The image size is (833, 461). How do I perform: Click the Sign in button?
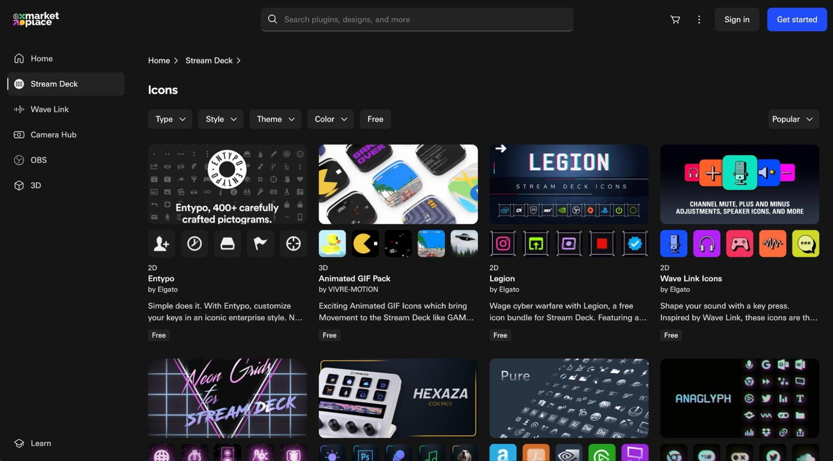click(x=736, y=19)
